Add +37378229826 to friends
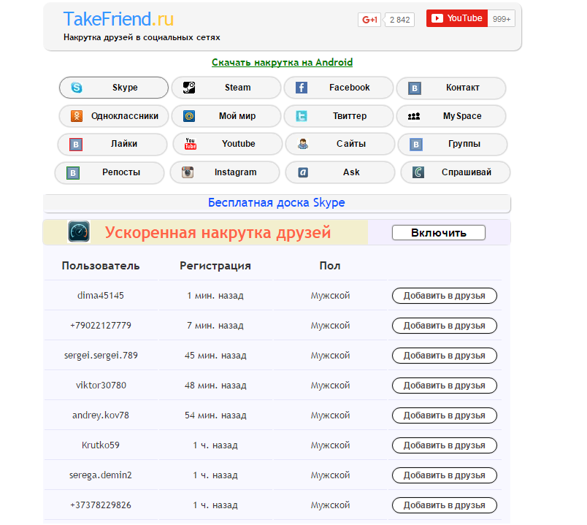 (x=445, y=505)
